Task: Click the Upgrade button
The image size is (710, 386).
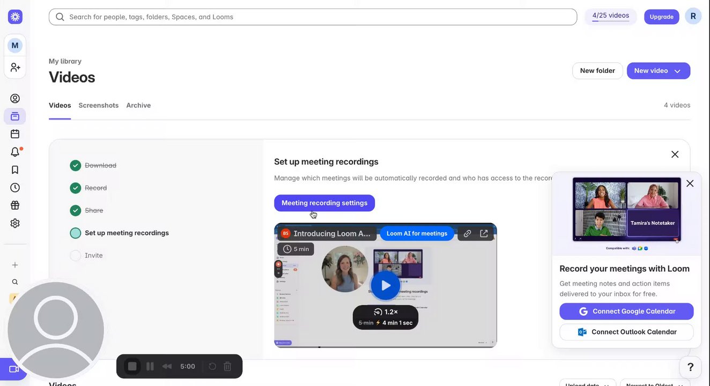Action: pyautogui.click(x=661, y=17)
